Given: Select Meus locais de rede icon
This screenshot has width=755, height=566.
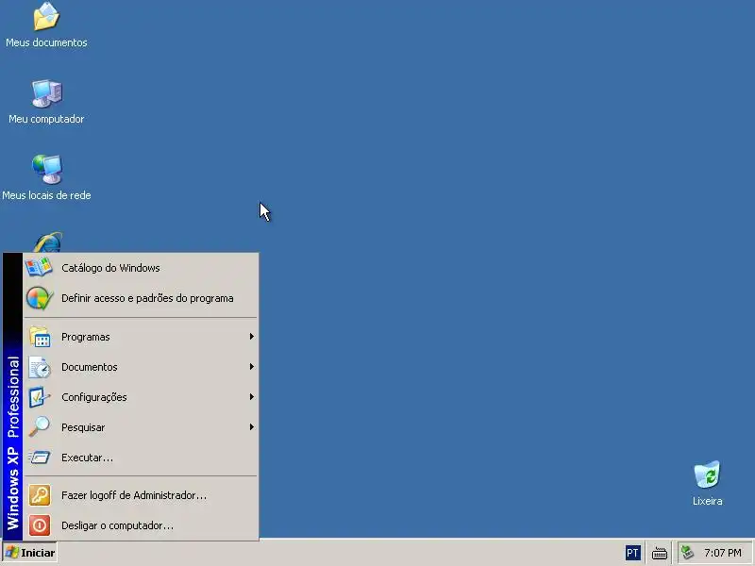Looking at the screenshot, I should [46, 169].
